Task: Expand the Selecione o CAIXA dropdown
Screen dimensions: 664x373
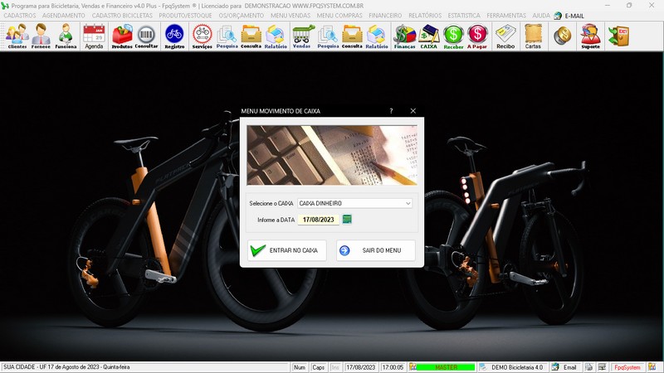Action: tap(408, 203)
